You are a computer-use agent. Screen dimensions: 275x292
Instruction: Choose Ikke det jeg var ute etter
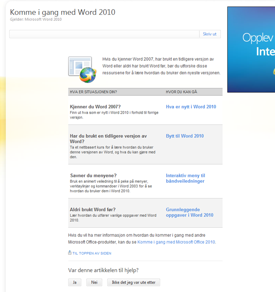[134, 282]
